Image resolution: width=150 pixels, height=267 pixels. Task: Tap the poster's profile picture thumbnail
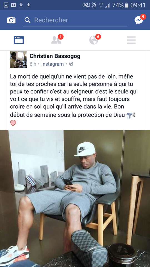tap(18, 60)
